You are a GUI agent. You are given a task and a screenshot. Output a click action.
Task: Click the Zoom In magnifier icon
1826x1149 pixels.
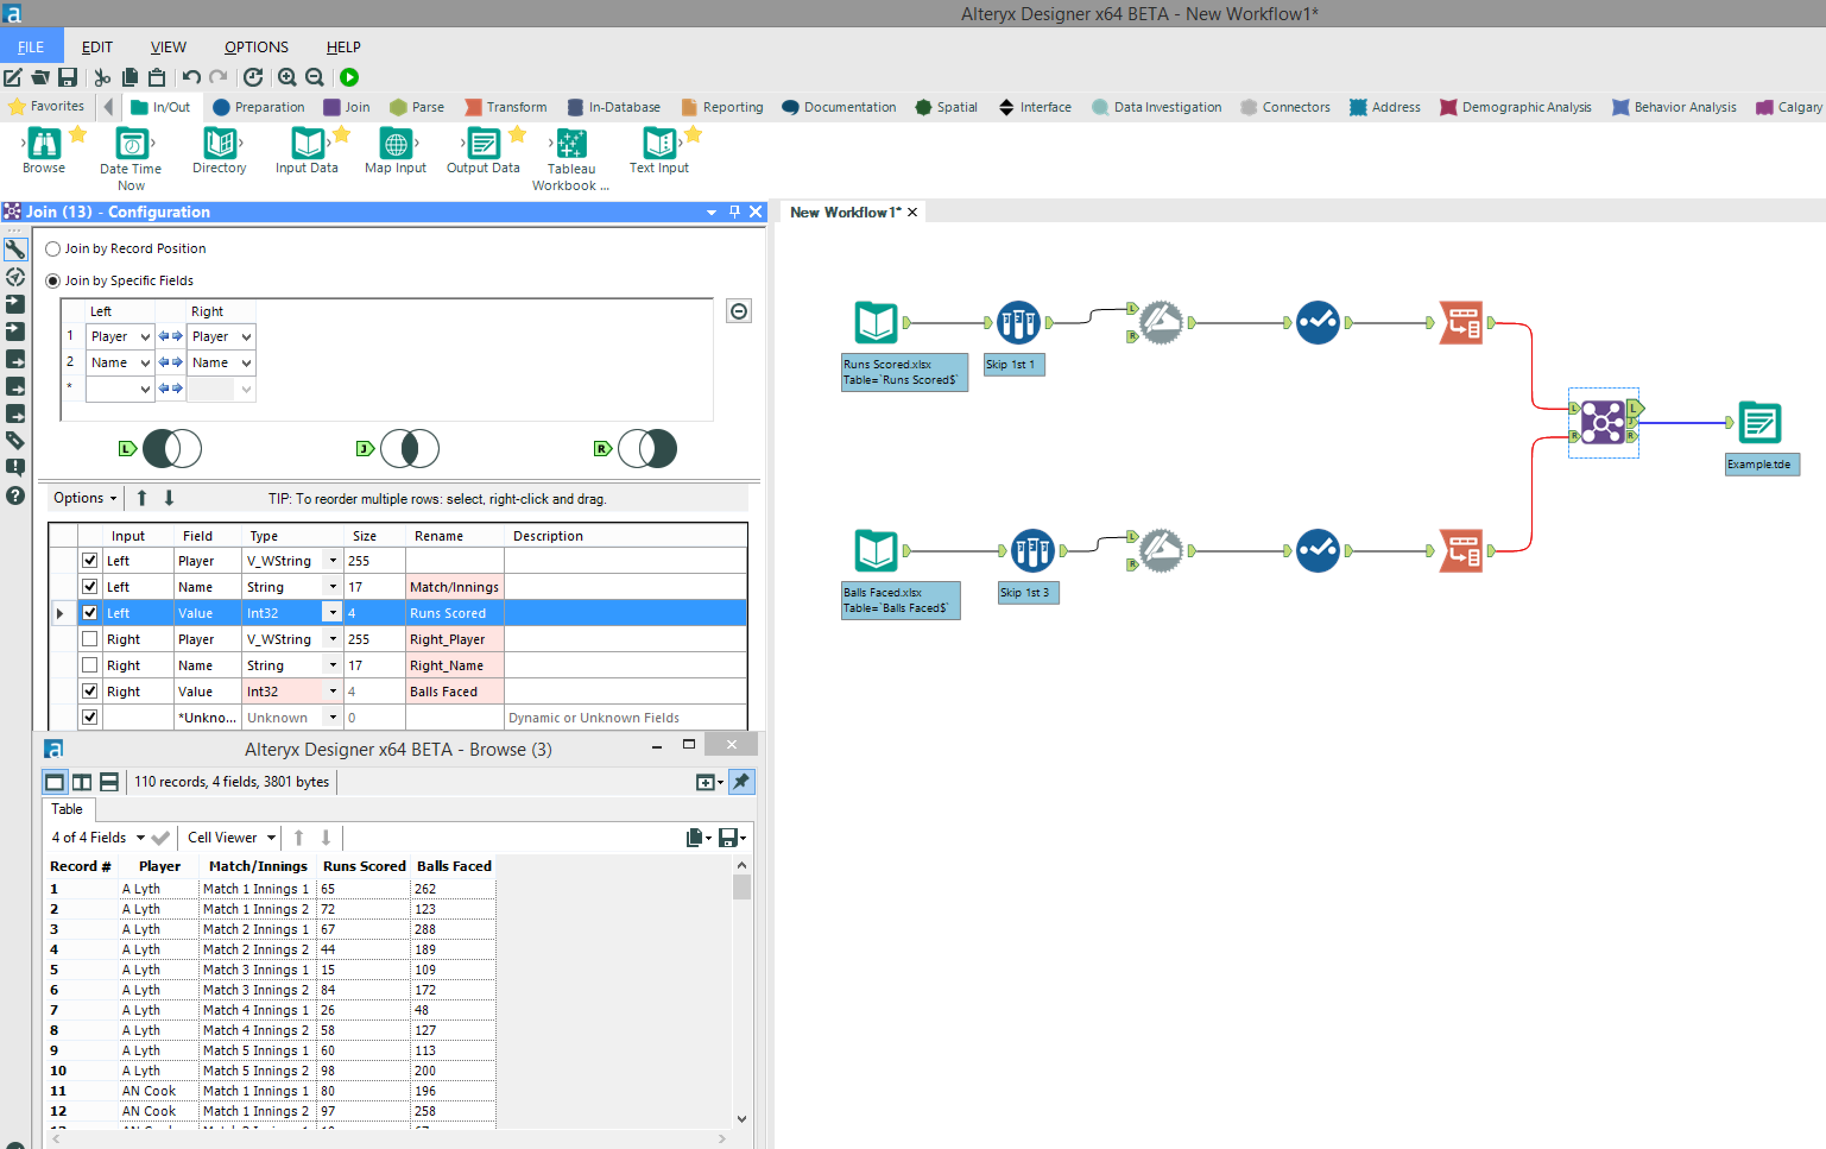287,77
